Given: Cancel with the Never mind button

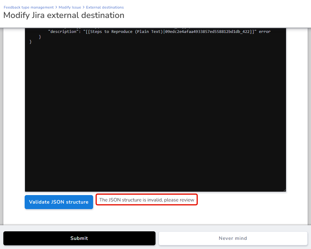Looking at the screenshot, I should pyautogui.click(x=233, y=238).
